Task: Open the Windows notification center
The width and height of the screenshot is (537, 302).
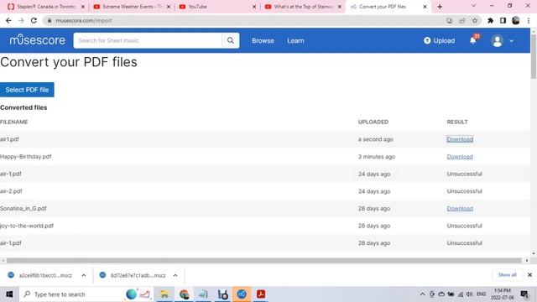Action: [x=524, y=294]
